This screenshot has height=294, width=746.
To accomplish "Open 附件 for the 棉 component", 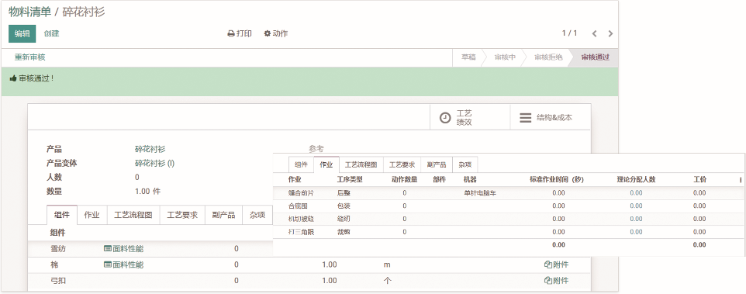I will (x=556, y=265).
